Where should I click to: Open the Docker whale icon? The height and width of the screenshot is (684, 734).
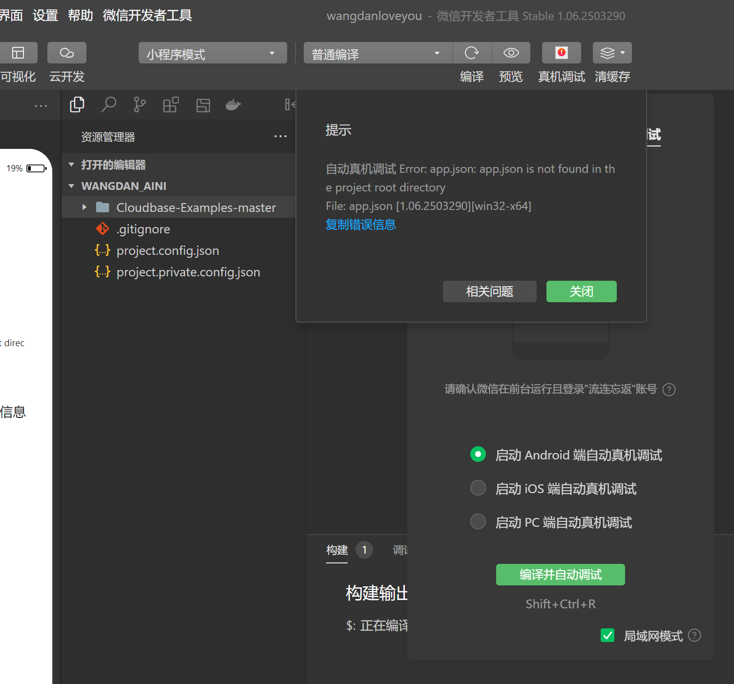pyautogui.click(x=233, y=104)
